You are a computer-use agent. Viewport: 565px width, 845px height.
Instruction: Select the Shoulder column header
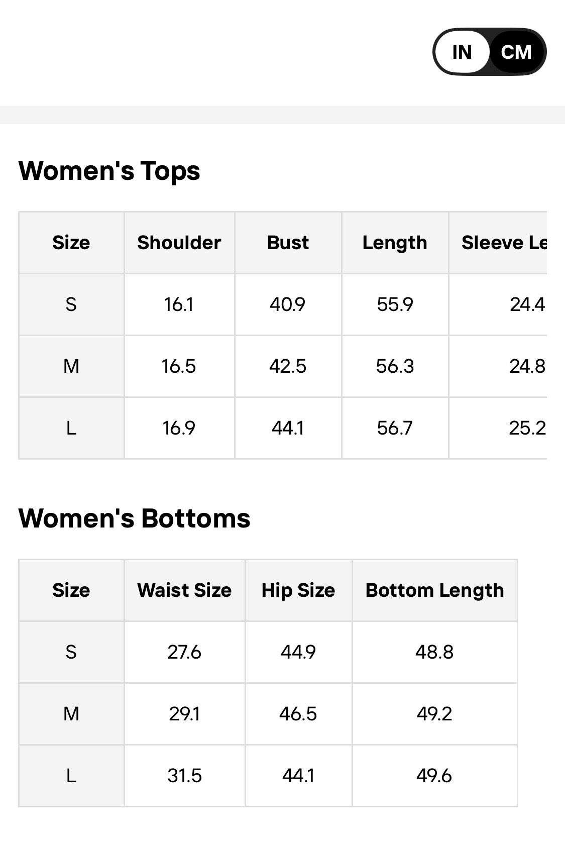[x=179, y=243]
